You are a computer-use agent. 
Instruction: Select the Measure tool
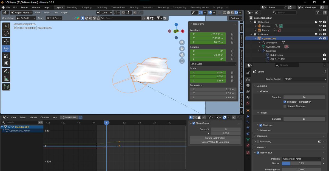pos(6,79)
